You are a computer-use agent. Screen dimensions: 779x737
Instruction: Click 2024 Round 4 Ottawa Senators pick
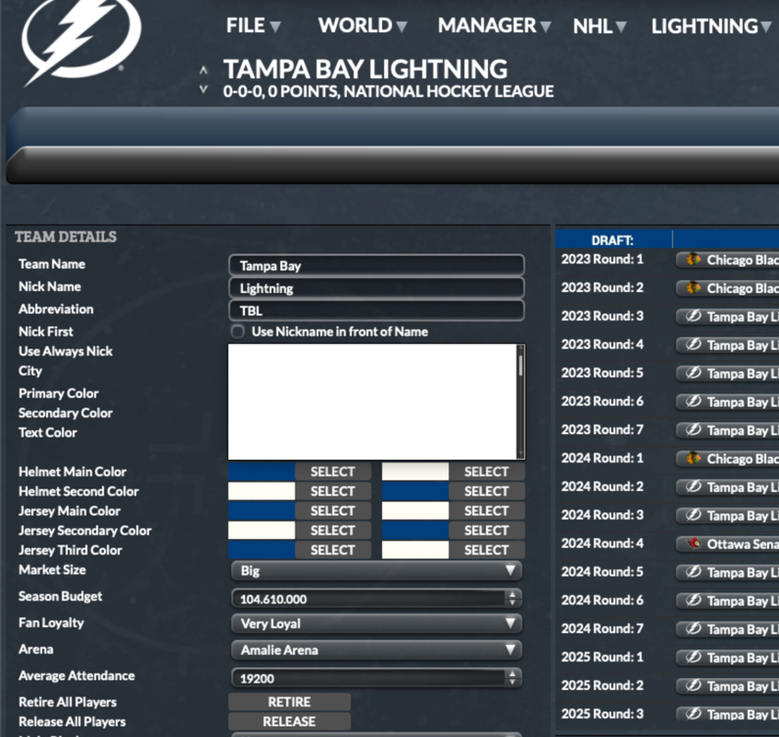[727, 544]
